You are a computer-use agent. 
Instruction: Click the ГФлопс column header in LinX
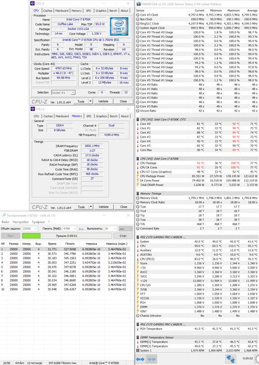tap(70, 244)
